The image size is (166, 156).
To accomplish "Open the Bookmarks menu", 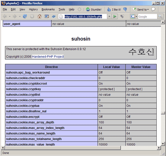I will pos(48,9).
